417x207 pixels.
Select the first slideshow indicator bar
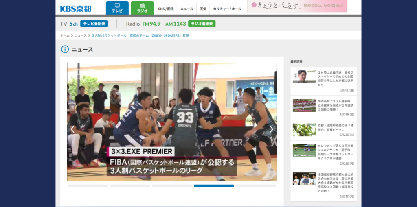point(88,186)
